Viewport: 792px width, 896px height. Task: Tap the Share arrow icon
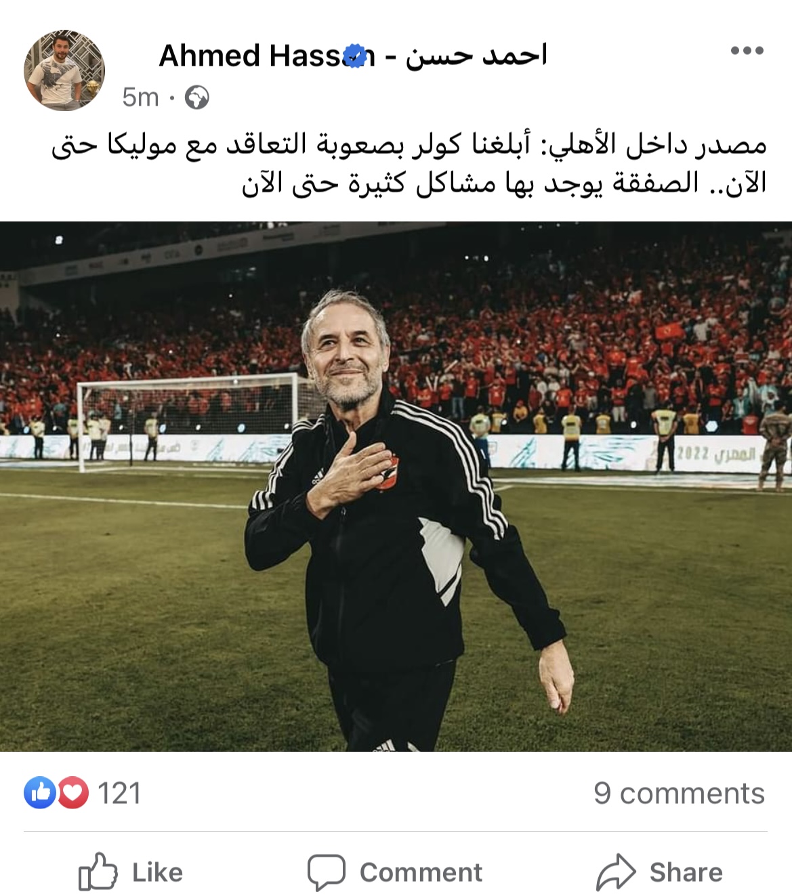616,872
